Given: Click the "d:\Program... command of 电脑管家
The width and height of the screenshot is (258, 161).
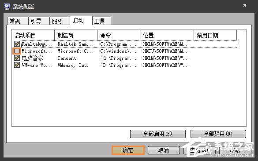Looking at the screenshot, I should tap(118, 58).
